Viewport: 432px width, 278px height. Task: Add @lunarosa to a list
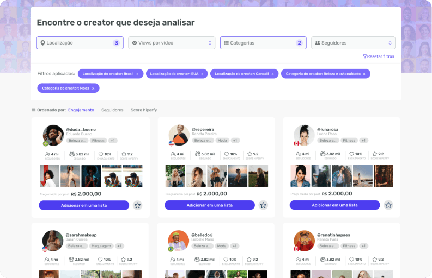click(x=334, y=205)
